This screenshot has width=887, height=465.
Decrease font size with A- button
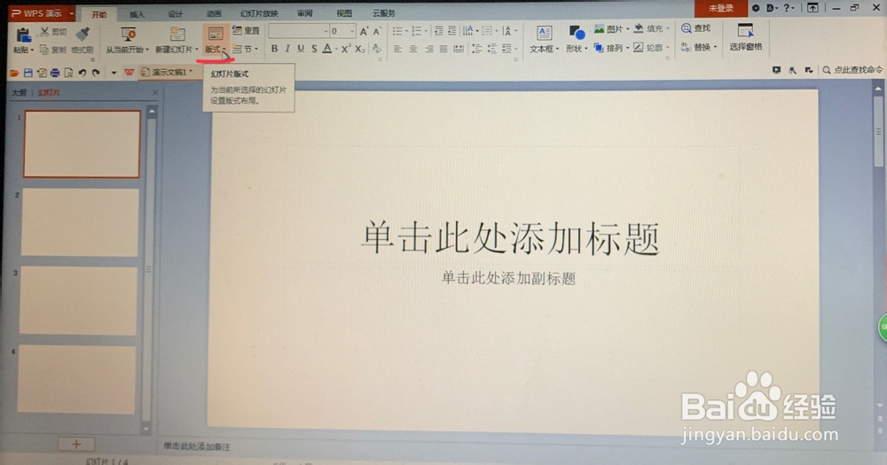click(x=376, y=32)
